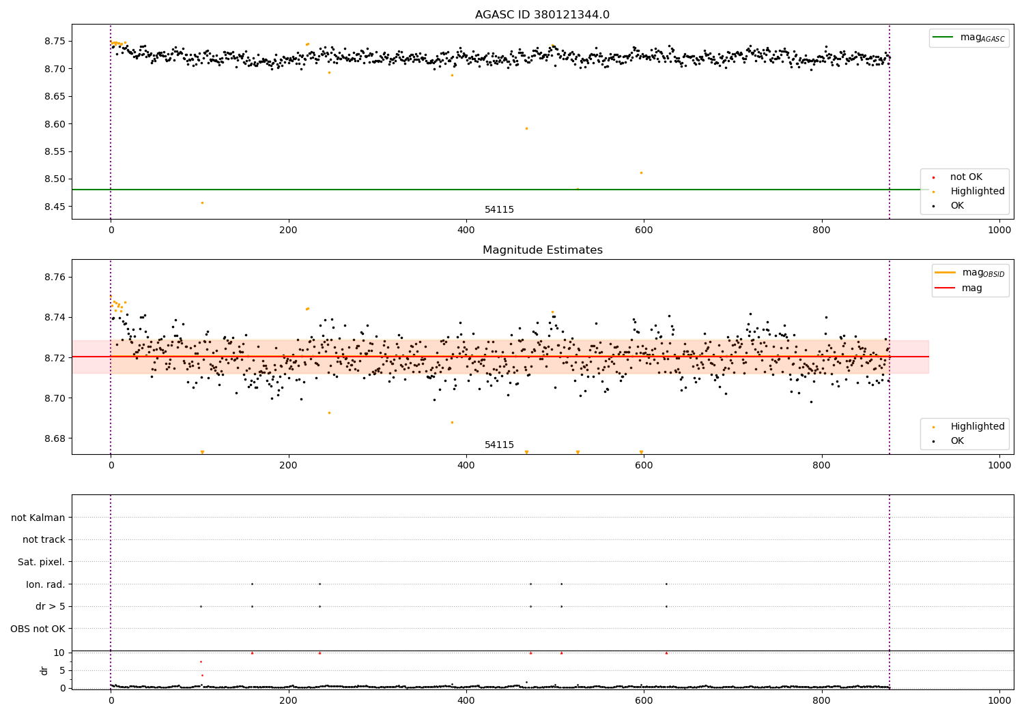Click the 8.60 tick on the top plot

[x=55, y=124]
